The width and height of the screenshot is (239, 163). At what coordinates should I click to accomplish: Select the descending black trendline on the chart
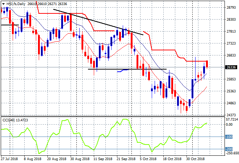pos(98,22)
